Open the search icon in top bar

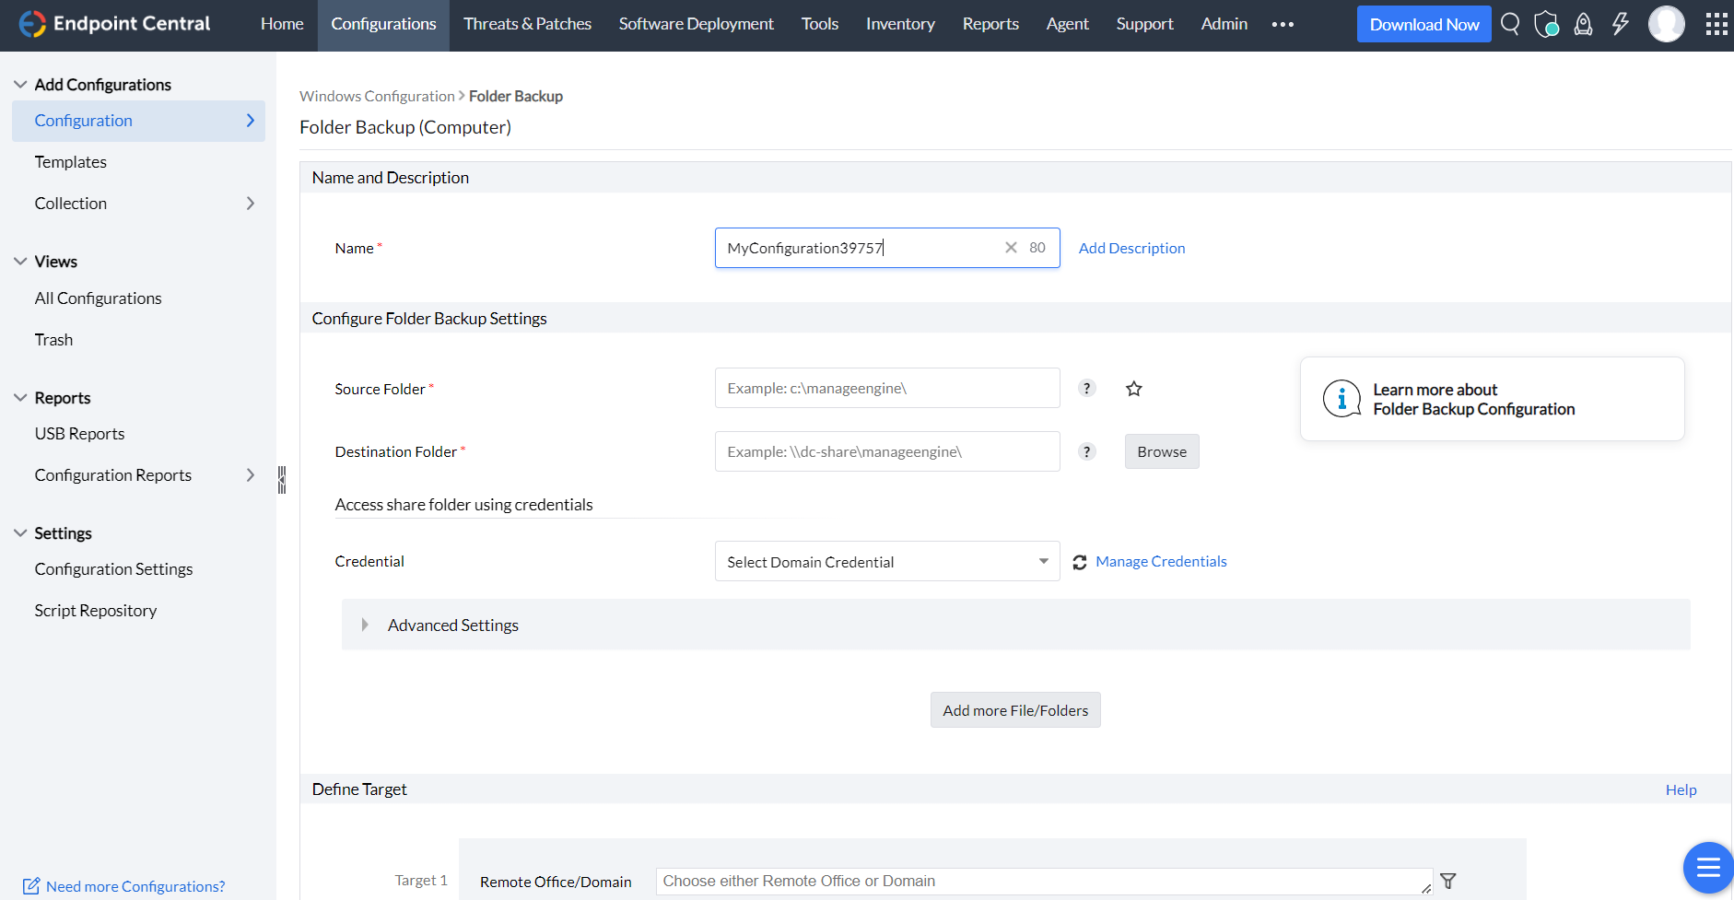[1509, 24]
